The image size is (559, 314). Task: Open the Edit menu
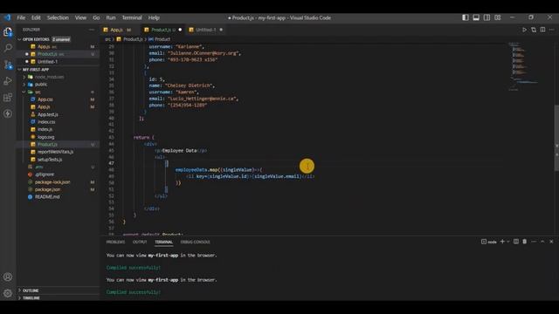coord(36,17)
